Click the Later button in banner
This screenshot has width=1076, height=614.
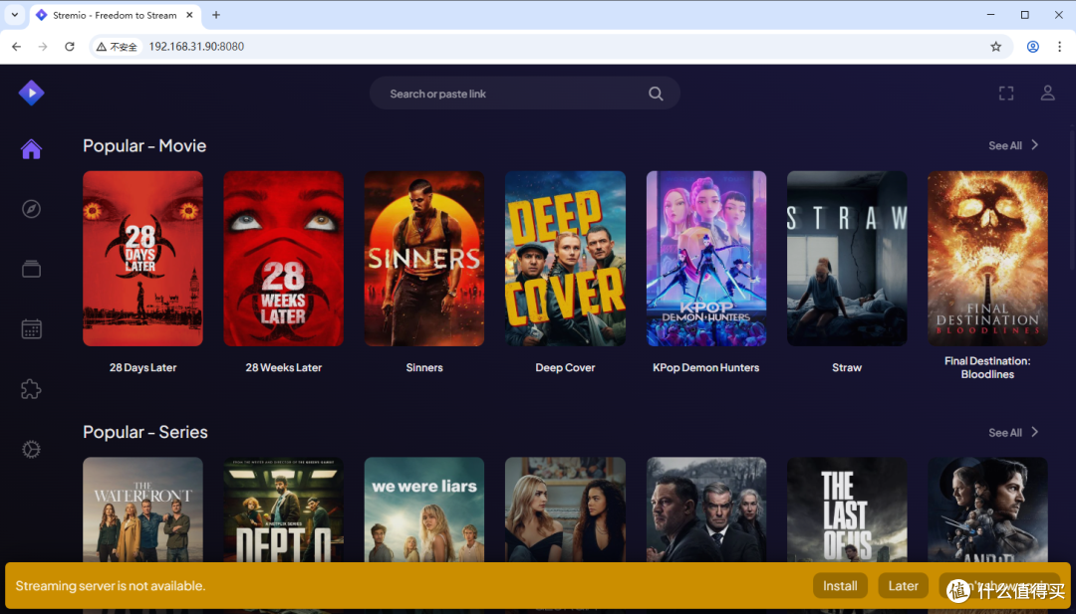[903, 586]
